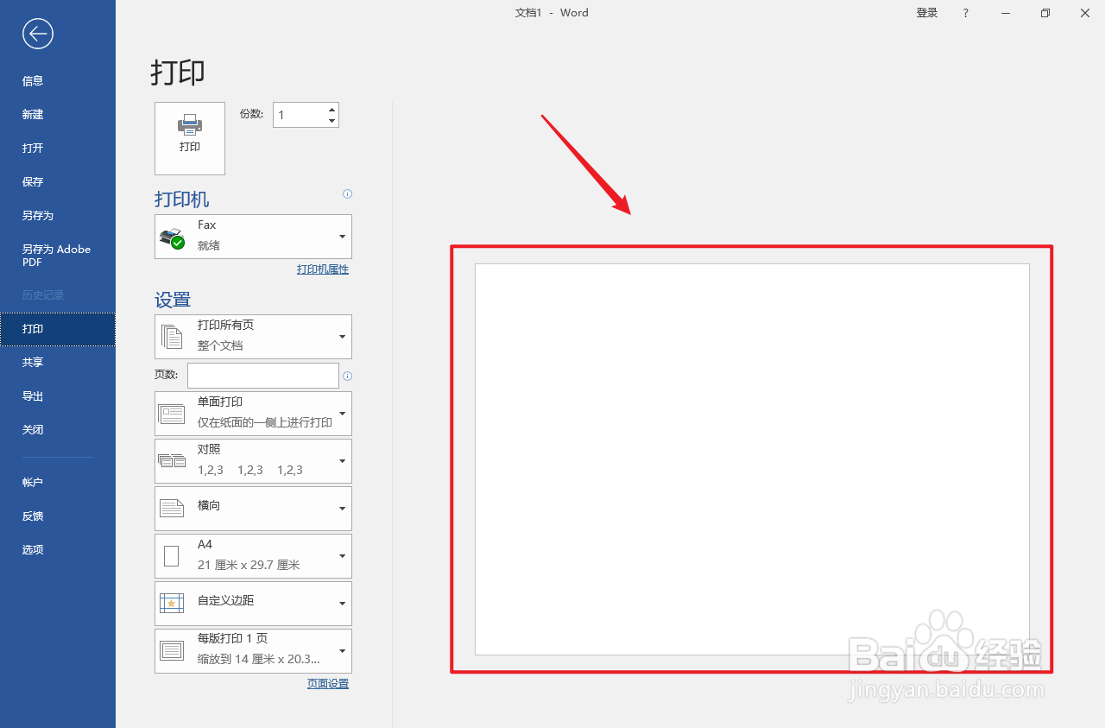The image size is (1105, 728).
Task: Restore down the Word window
Action: (x=1045, y=13)
